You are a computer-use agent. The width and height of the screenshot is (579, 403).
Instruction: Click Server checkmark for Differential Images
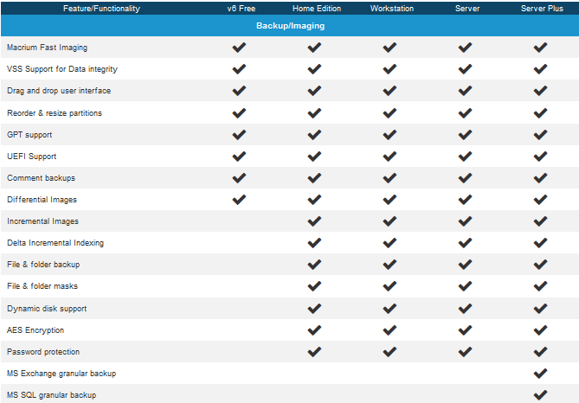(466, 200)
